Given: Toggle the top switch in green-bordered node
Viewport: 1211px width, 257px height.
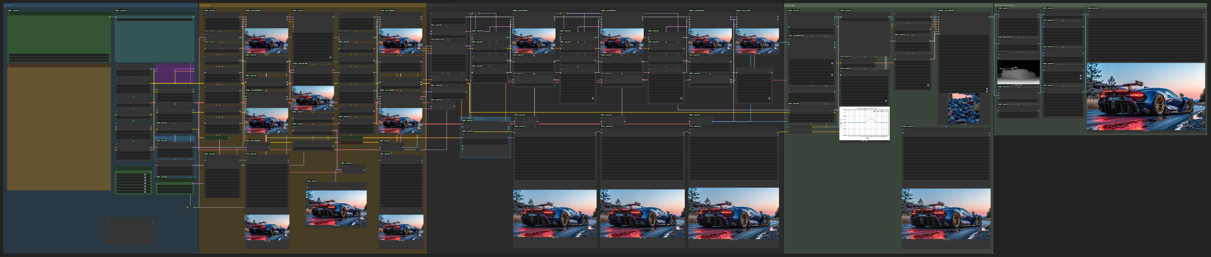Looking at the screenshot, I should [145, 175].
